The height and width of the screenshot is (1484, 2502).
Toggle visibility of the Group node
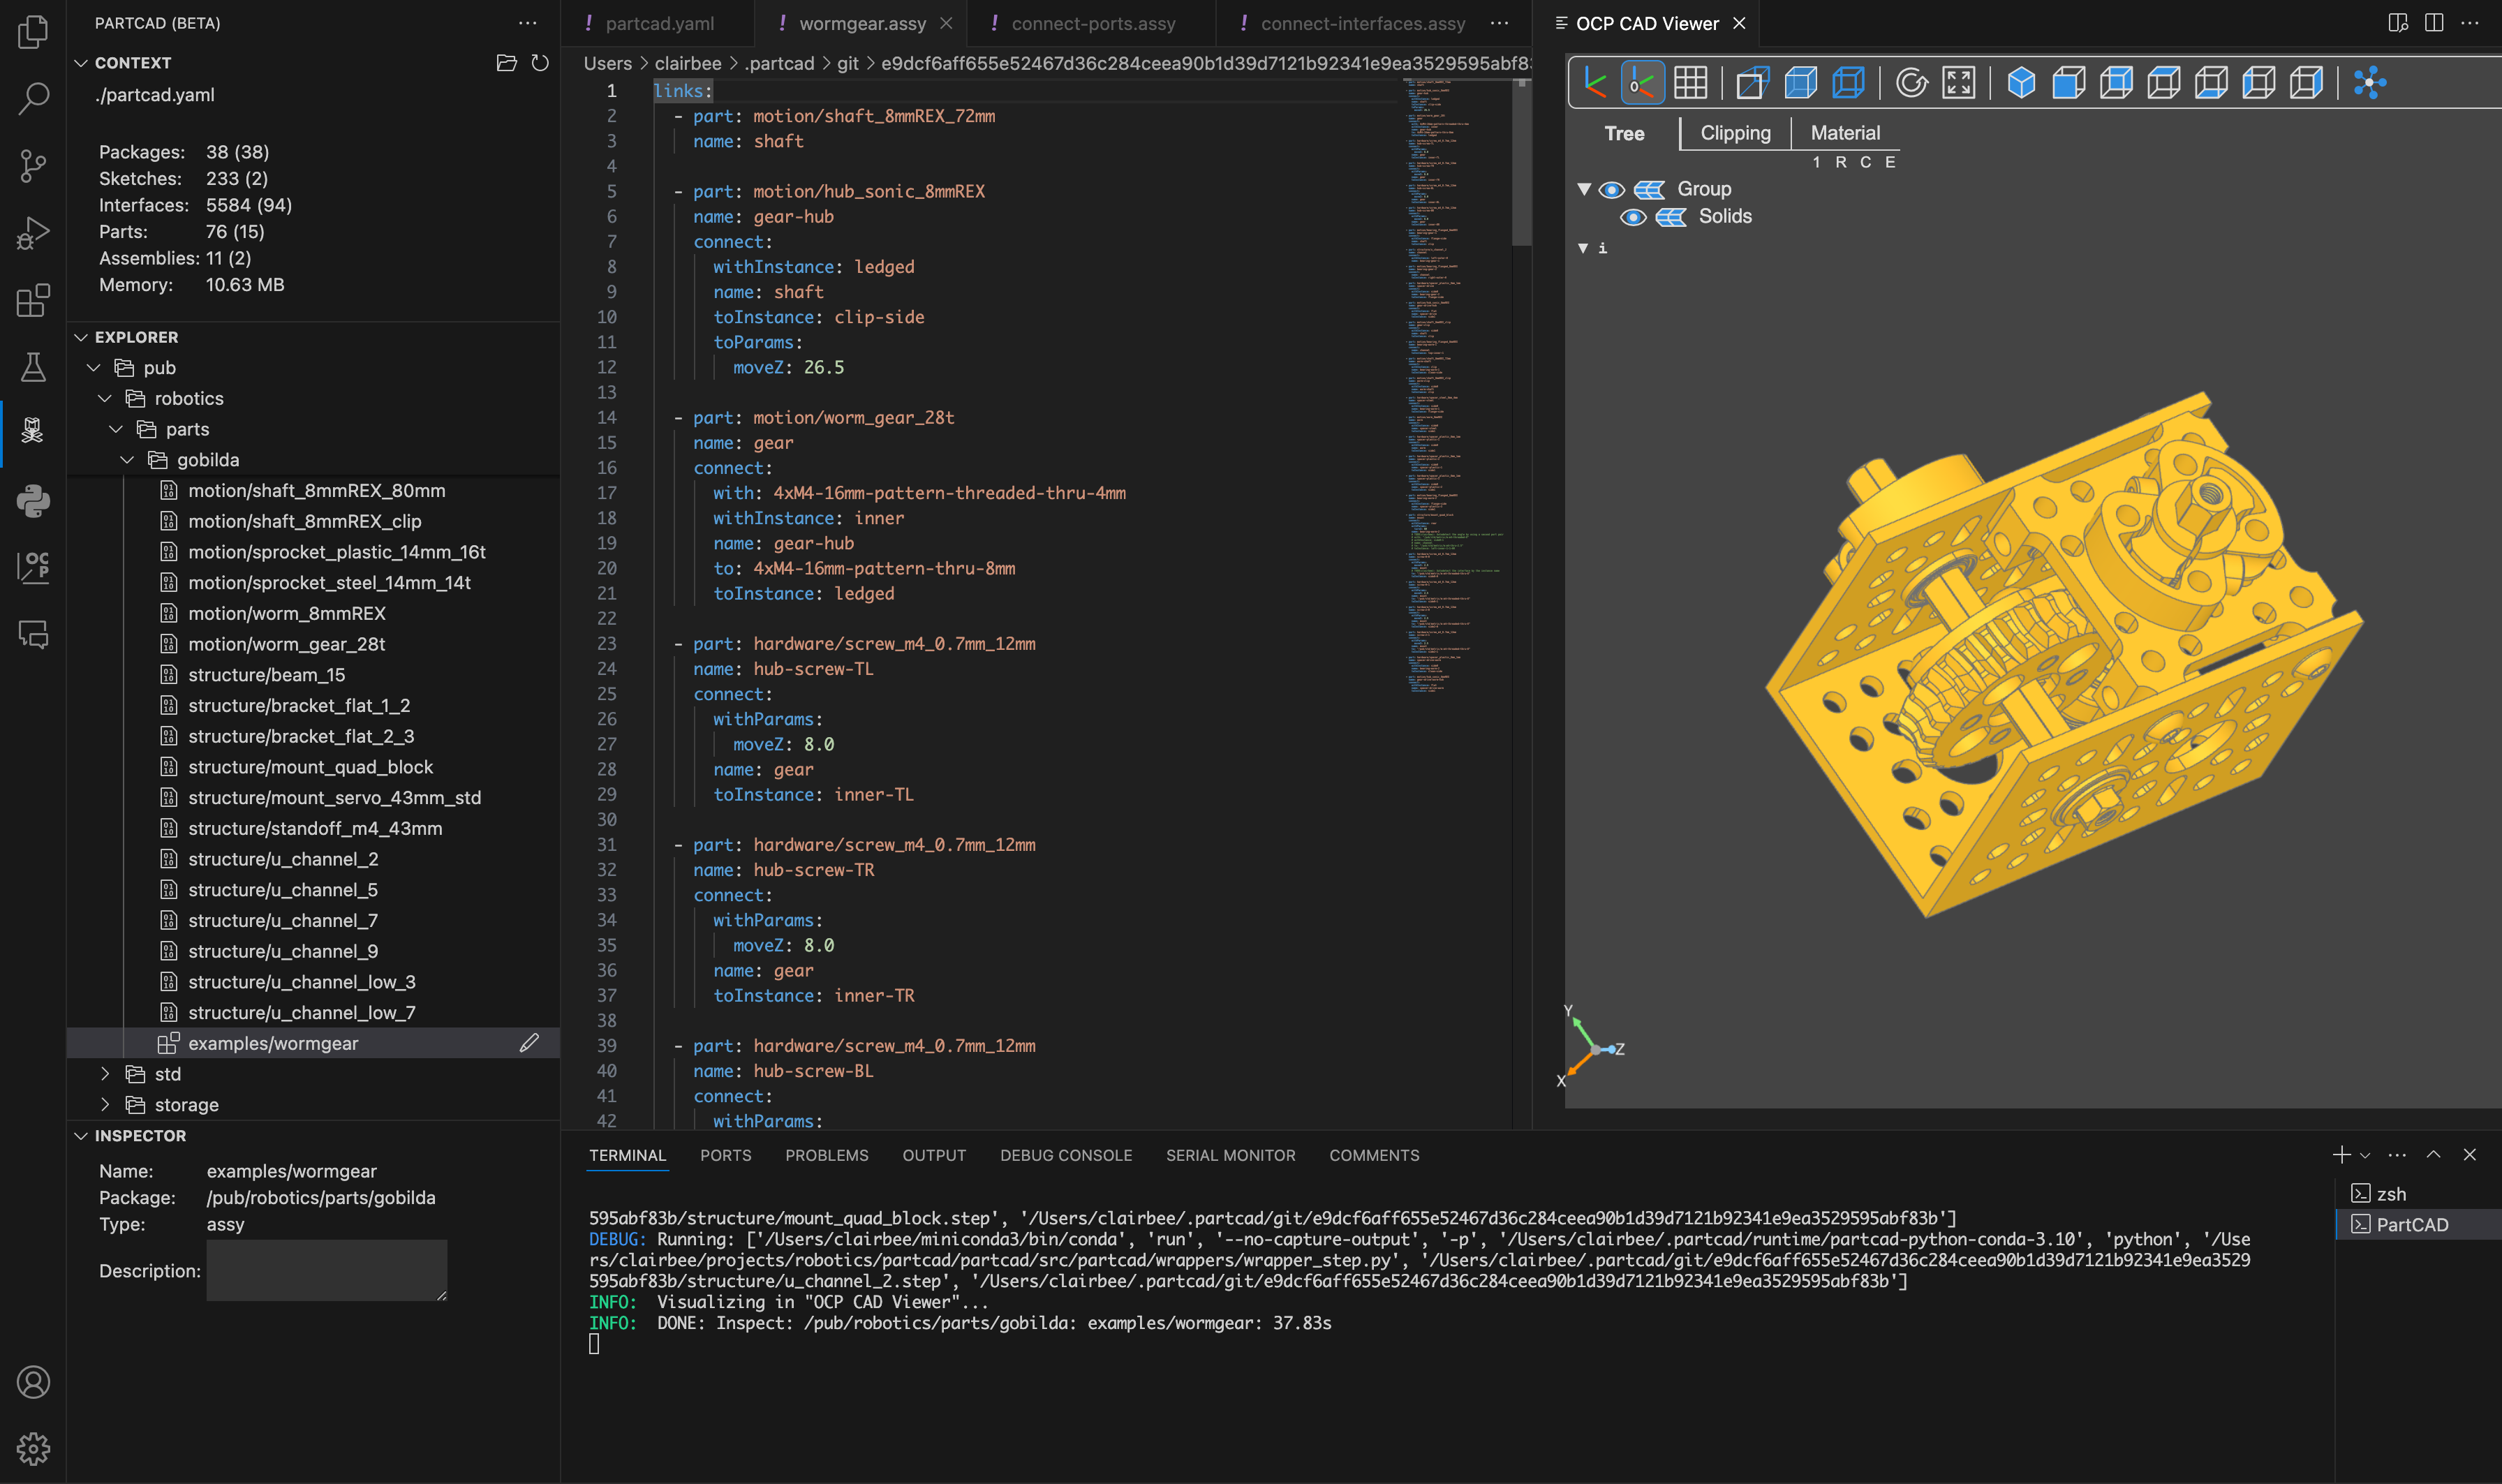coord(1612,188)
